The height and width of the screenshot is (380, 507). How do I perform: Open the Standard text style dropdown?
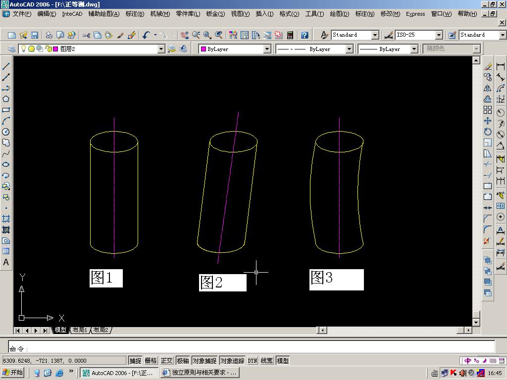coord(375,35)
